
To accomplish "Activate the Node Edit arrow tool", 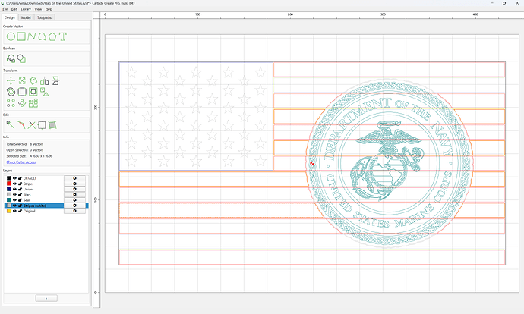I will (x=11, y=125).
